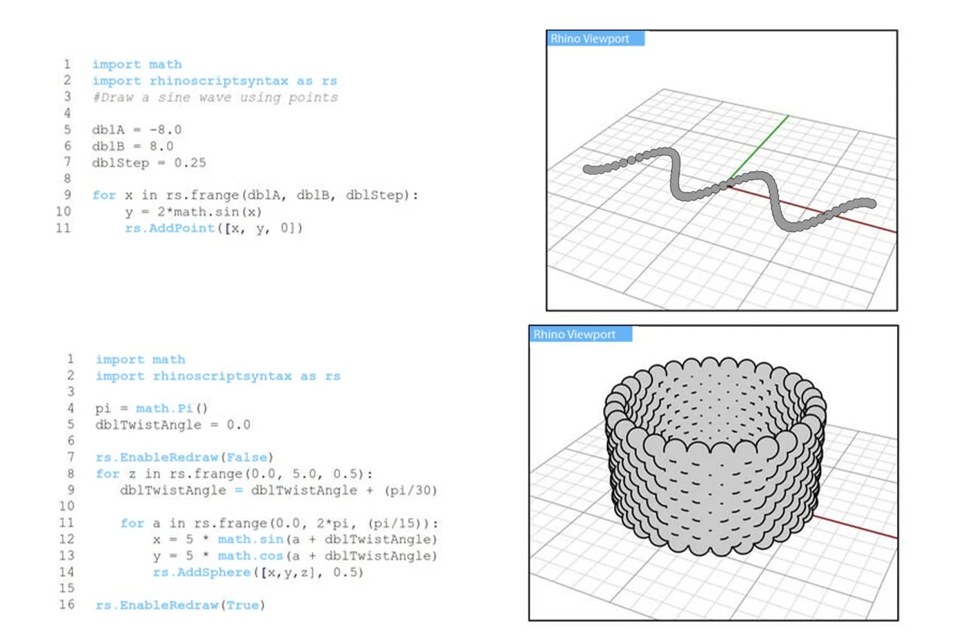Image resolution: width=966 pixels, height=642 pixels.
Task: Click the line 'rs.EnableRedraw(True)'
Action: 180,605
